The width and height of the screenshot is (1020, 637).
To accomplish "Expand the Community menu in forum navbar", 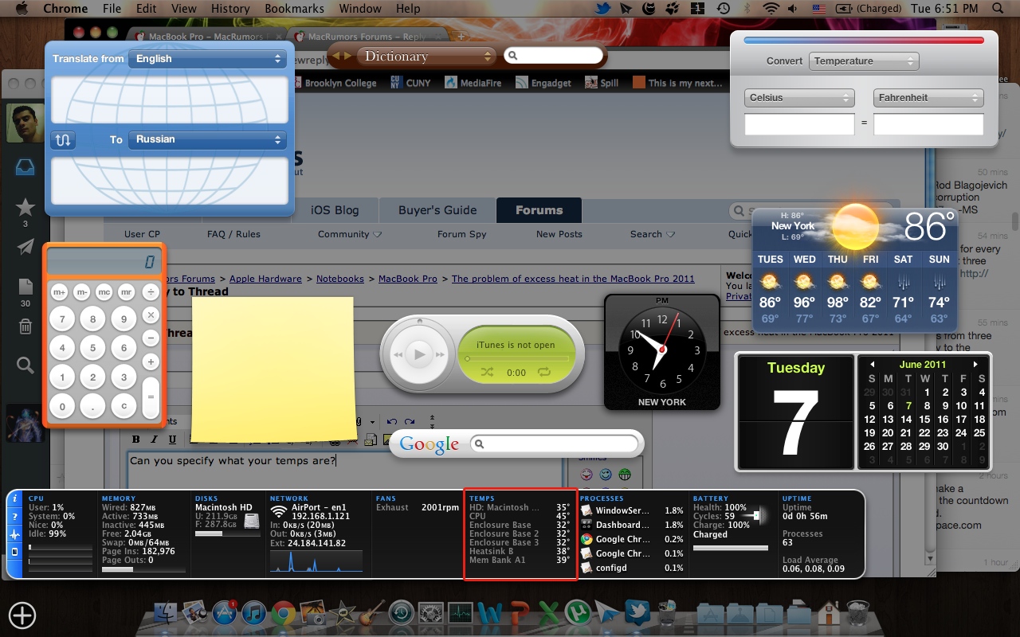I will (x=350, y=234).
